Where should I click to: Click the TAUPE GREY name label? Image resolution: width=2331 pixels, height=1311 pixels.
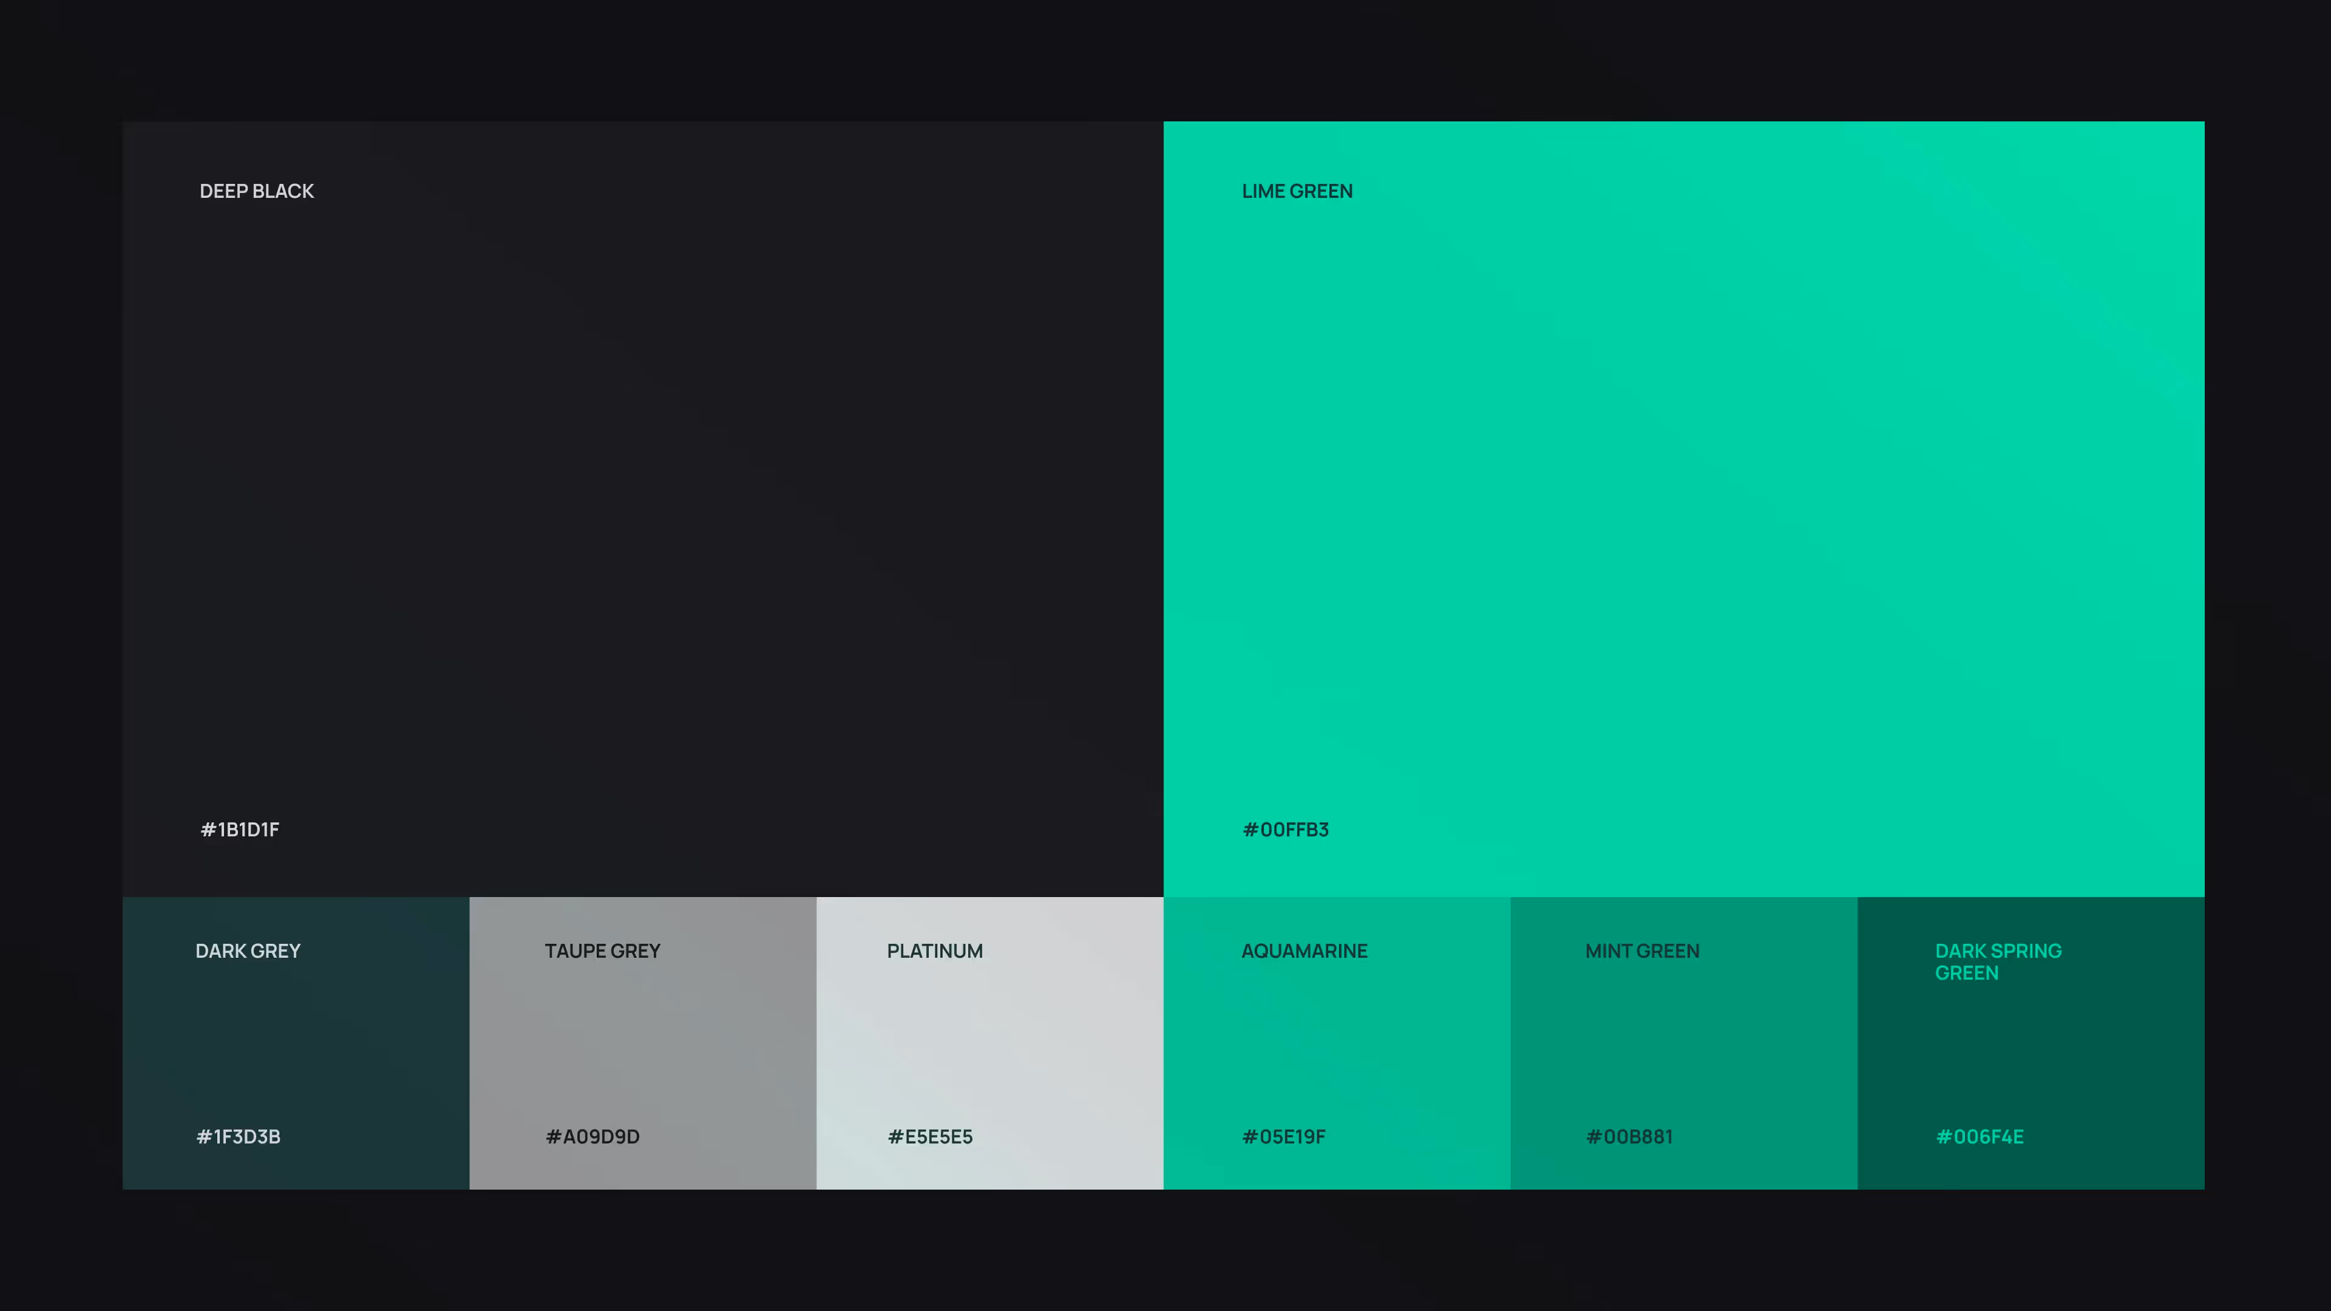coord(602,951)
